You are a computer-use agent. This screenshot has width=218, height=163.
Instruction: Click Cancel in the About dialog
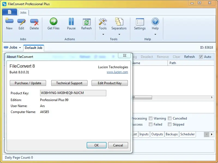(x=118, y=145)
